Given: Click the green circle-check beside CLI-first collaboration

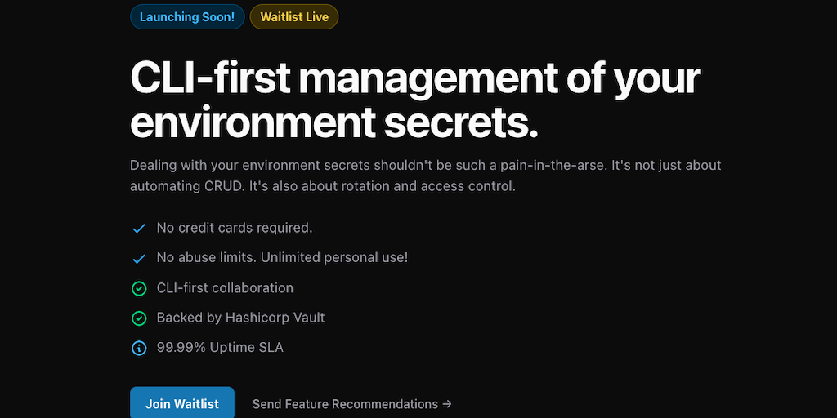Looking at the screenshot, I should [139, 288].
